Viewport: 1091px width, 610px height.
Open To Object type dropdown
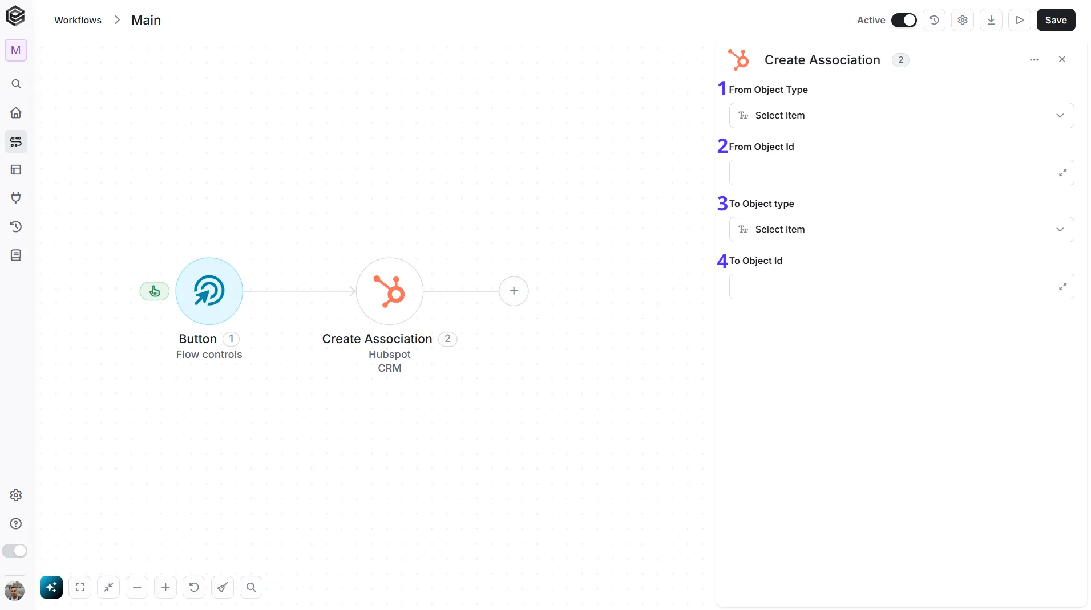click(x=902, y=229)
